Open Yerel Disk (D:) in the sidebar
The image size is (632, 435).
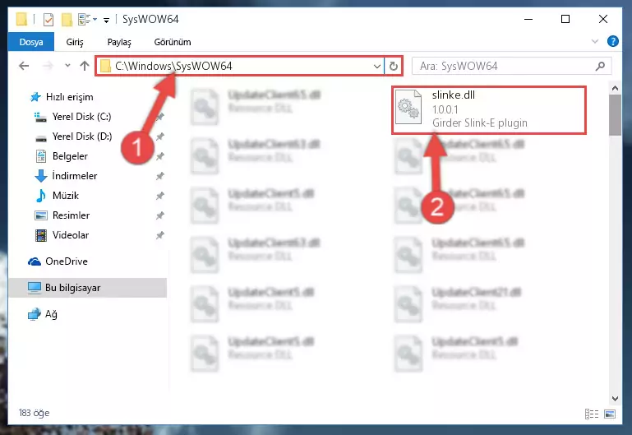tap(82, 137)
